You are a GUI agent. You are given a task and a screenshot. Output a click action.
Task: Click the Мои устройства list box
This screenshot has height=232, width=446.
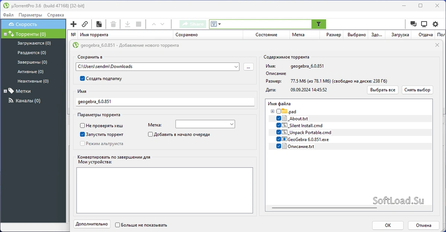tap(165, 190)
